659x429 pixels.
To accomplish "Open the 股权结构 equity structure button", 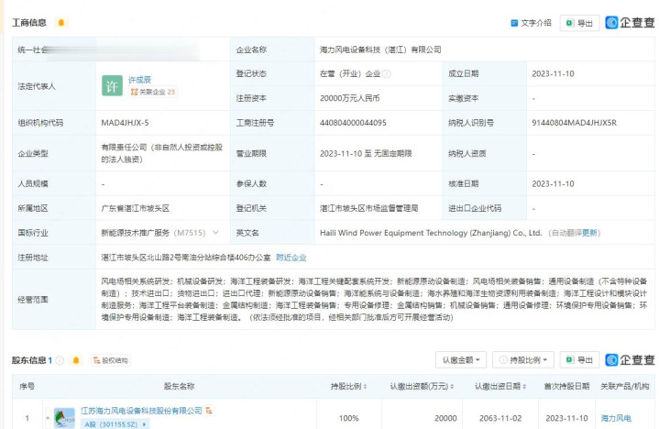I will pos(111,360).
